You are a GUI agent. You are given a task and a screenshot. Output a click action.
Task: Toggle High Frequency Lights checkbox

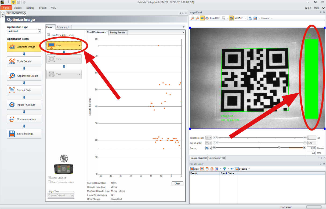pyautogui.click(x=49, y=182)
